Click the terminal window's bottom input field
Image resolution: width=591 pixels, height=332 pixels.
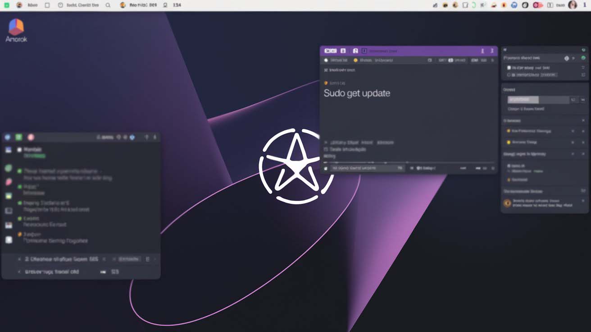point(367,168)
